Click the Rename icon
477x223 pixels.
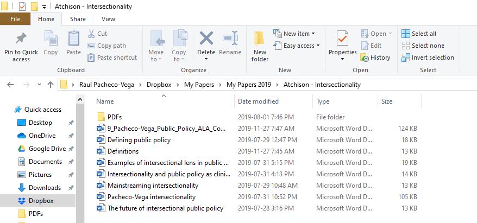pyautogui.click(x=230, y=39)
